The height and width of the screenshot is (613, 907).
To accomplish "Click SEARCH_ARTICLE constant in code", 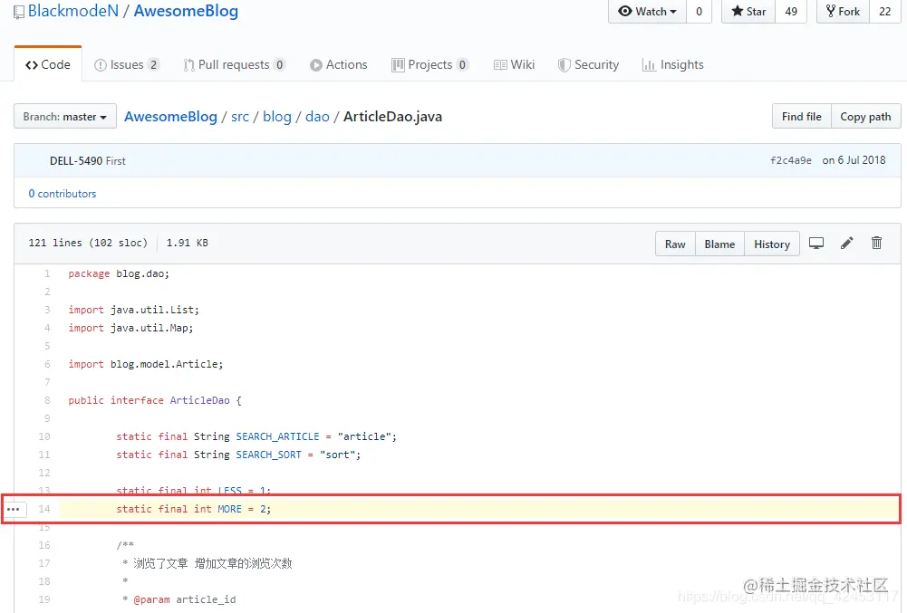I will pyautogui.click(x=277, y=436).
